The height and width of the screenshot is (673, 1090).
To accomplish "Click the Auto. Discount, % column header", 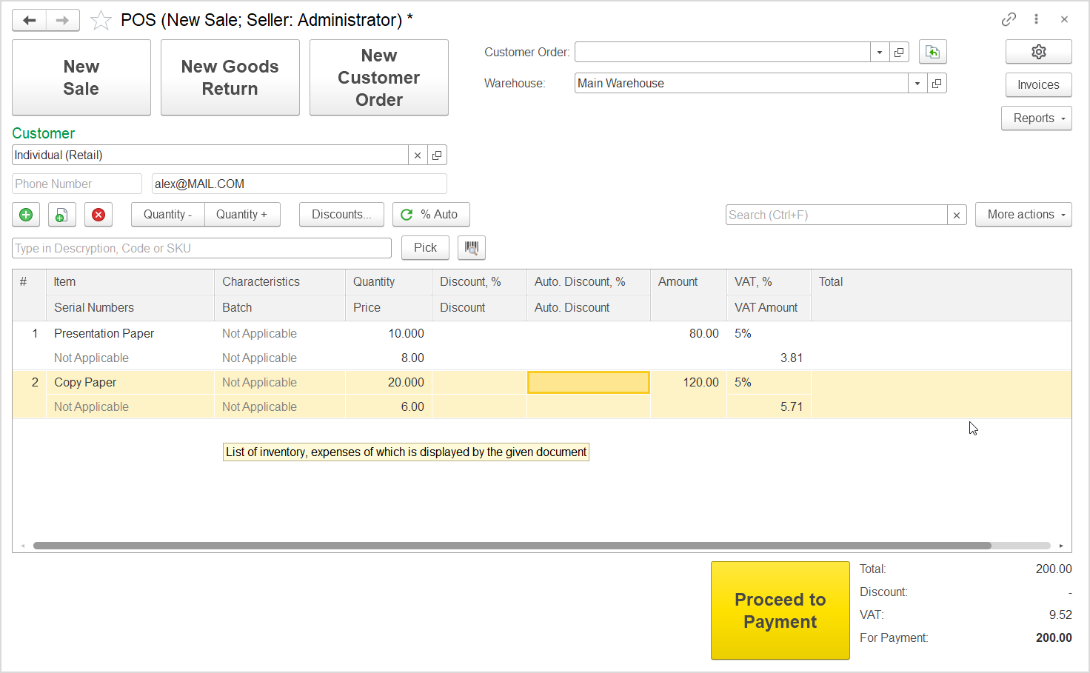I will click(589, 282).
